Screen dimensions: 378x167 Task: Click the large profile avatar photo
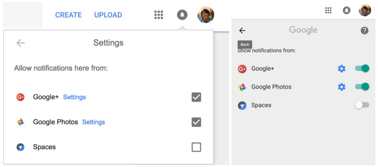[206, 15]
